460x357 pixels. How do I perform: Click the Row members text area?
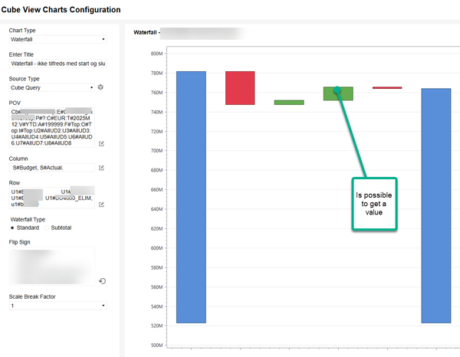pos(51,195)
